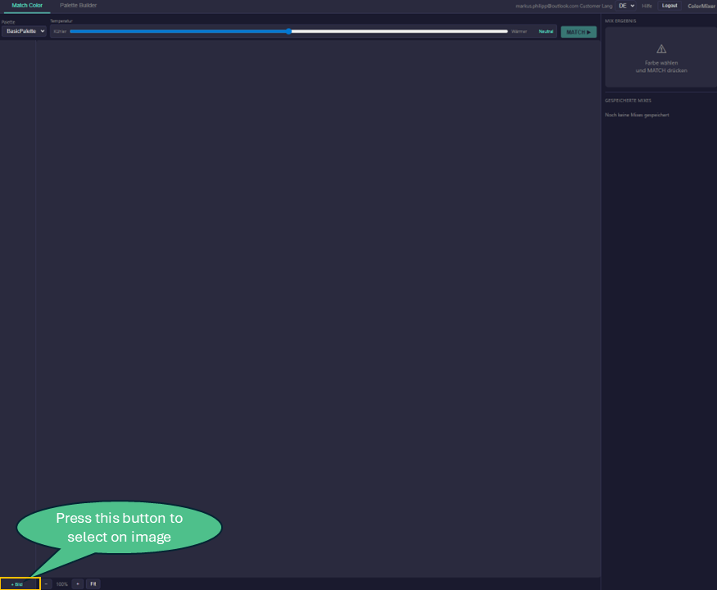This screenshot has height=590, width=717.
Task: Select the Match Color tab
Action: [27, 6]
